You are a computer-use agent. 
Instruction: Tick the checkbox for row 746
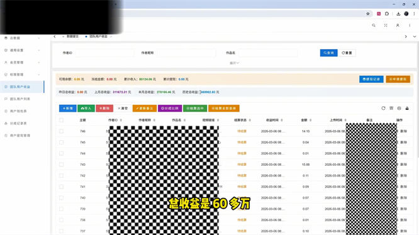tap(62, 131)
